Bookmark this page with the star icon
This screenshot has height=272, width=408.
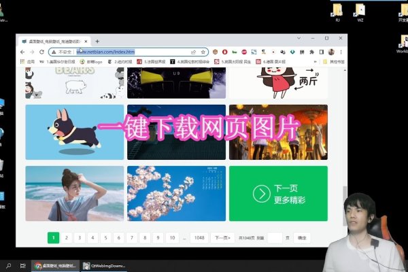click(x=203, y=52)
